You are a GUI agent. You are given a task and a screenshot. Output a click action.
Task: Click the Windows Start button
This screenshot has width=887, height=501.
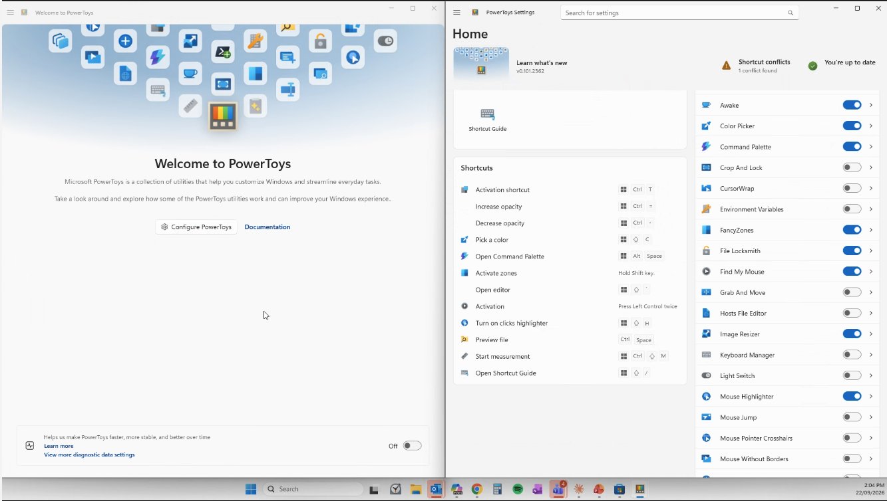tap(251, 489)
